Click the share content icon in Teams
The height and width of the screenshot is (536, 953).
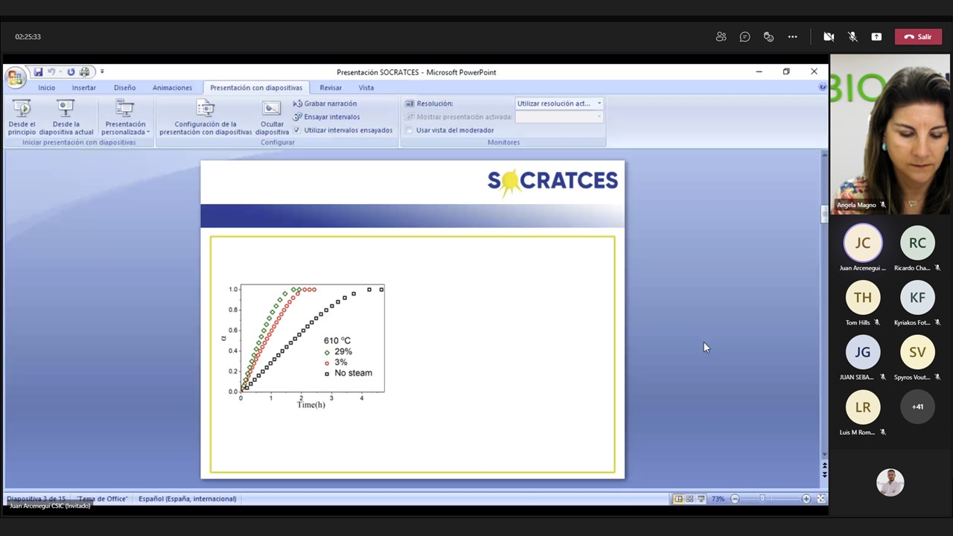click(876, 36)
